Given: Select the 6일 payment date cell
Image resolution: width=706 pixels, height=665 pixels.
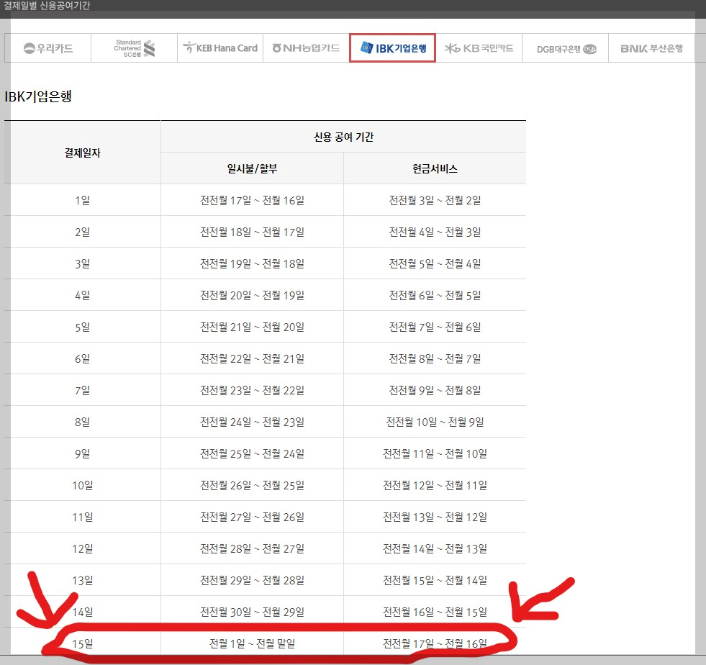Looking at the screenshot, I should point(82,358).
